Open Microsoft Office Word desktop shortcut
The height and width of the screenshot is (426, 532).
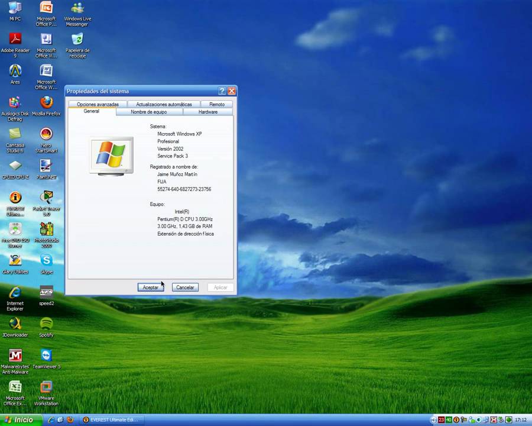pos(46,76)
